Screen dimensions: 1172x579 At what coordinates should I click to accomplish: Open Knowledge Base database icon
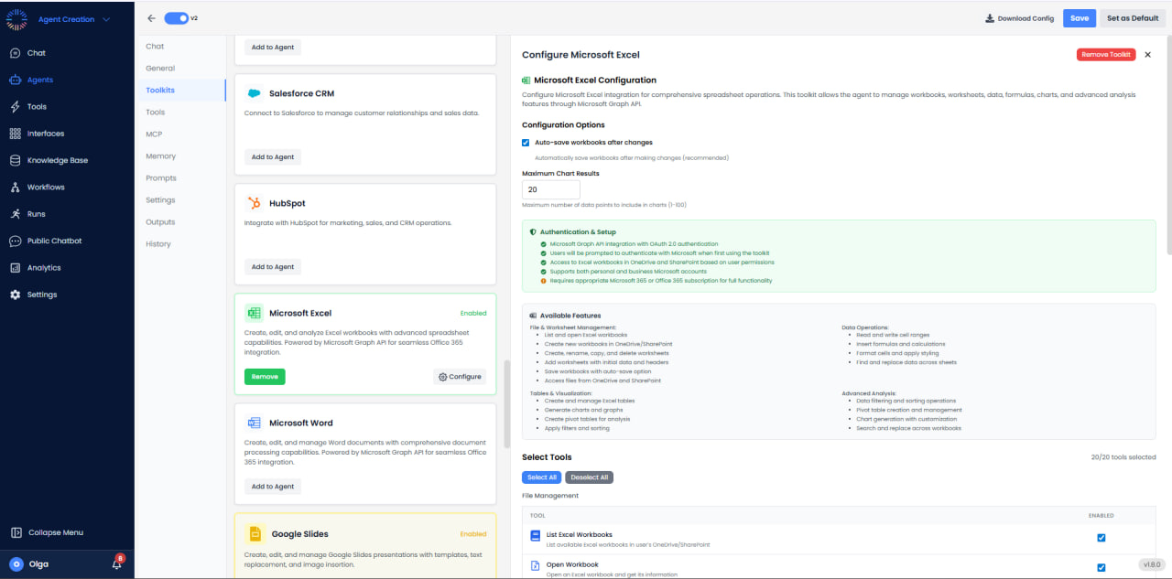[16, 160]
